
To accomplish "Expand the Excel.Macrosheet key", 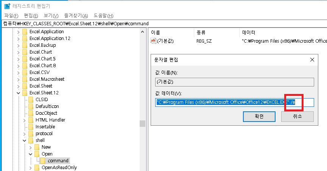I will (18, 80).
